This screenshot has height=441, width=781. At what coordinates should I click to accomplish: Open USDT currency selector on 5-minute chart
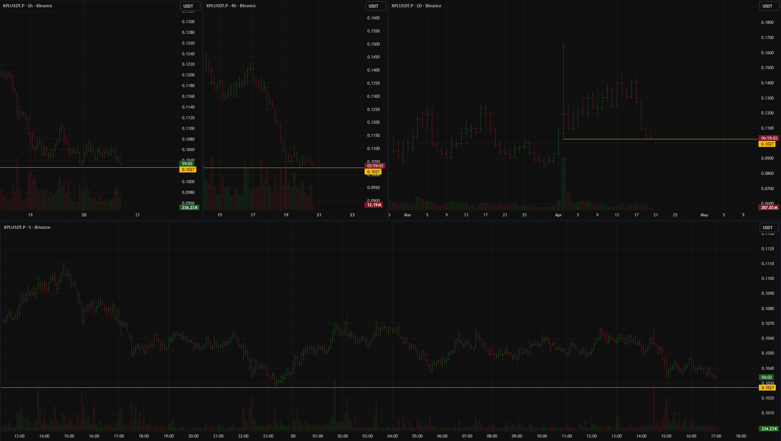(x=769, y=227)
